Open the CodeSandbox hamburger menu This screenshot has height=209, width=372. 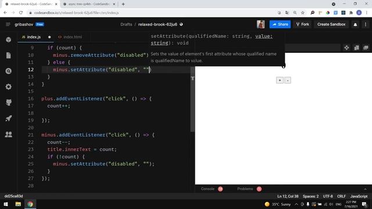point(8,24)
